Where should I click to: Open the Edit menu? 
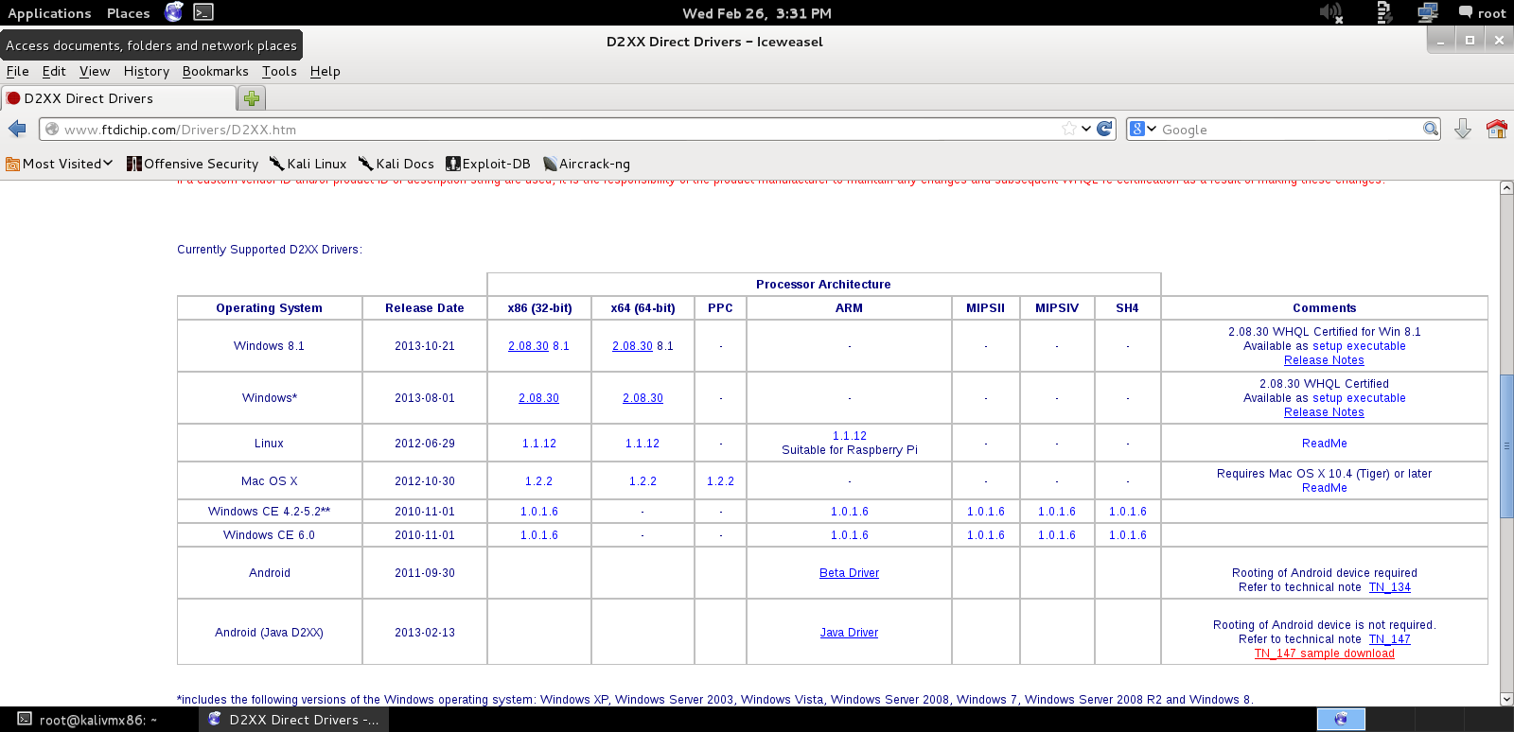[x=54, y=71]
